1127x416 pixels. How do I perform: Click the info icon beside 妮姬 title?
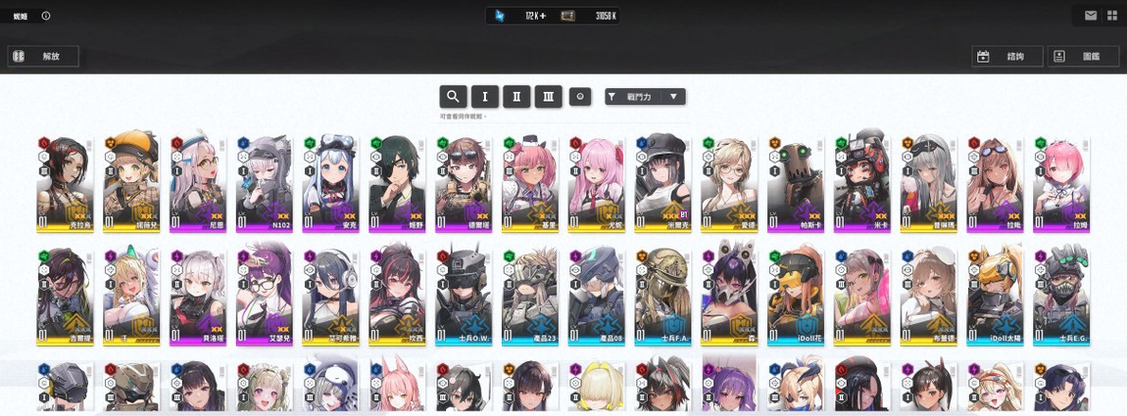coord(46,15)
